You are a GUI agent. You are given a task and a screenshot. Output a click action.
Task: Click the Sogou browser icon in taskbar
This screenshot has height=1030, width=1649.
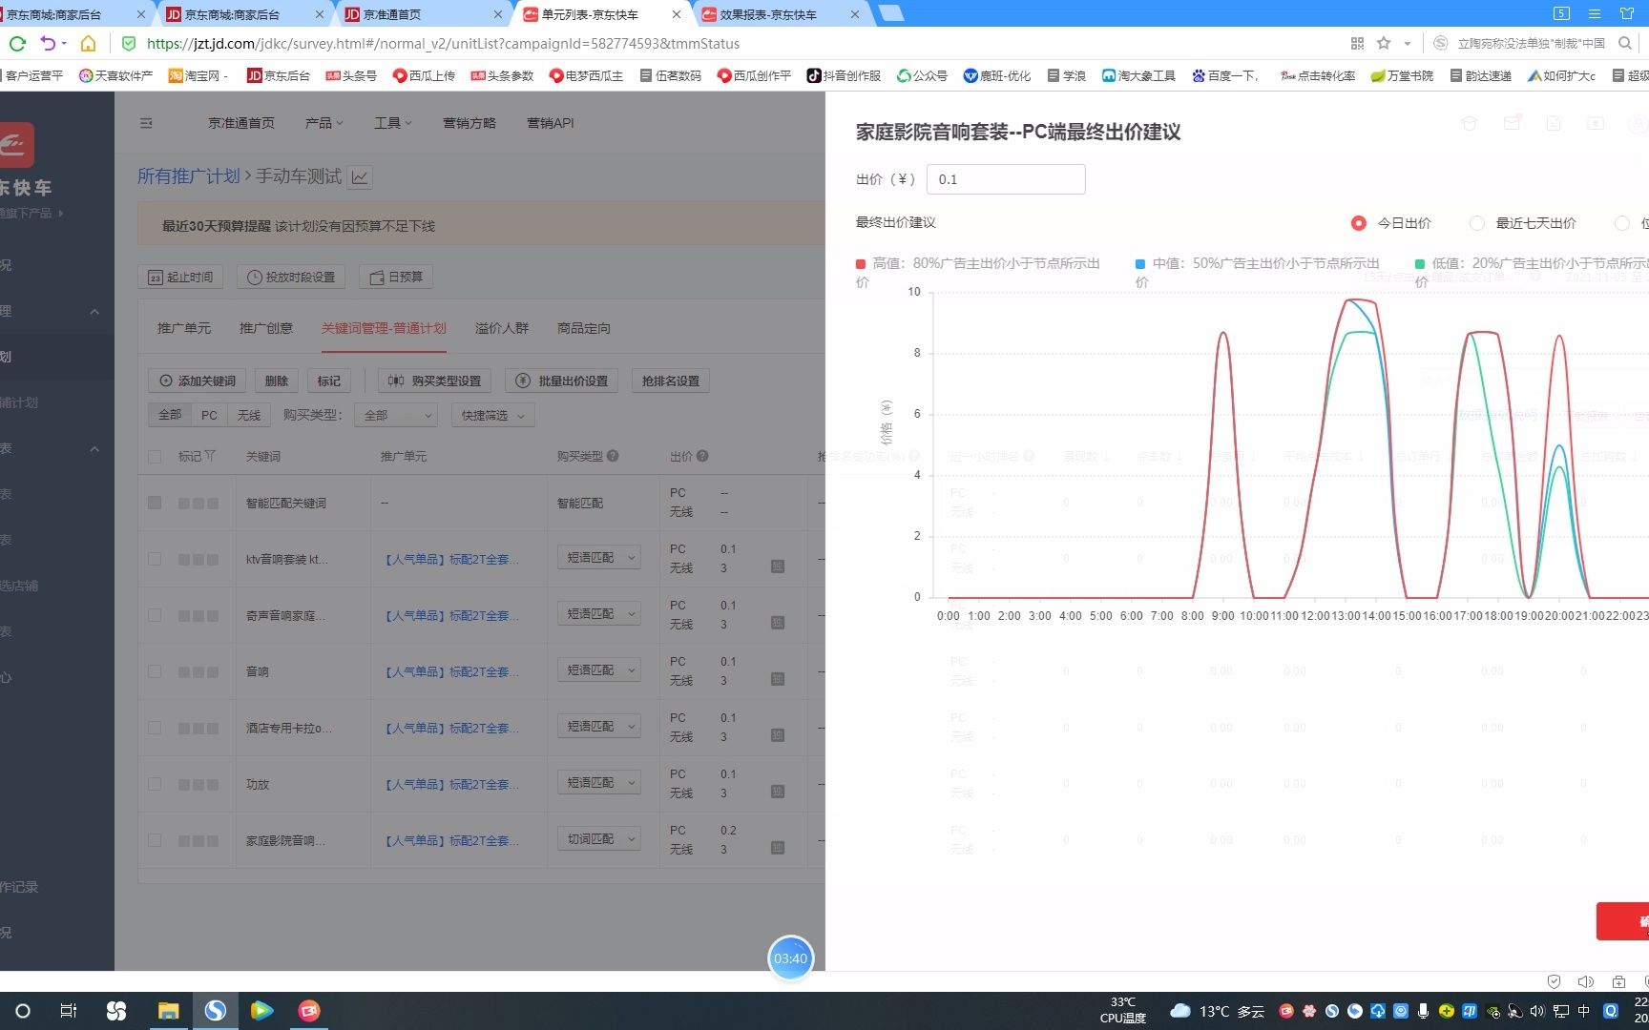click(216, 1011)
